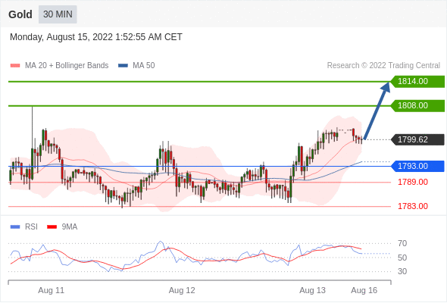Select the 1808.00 resistance price tag
Viewport: 447px width, 303px height.
tap(418, 106)
